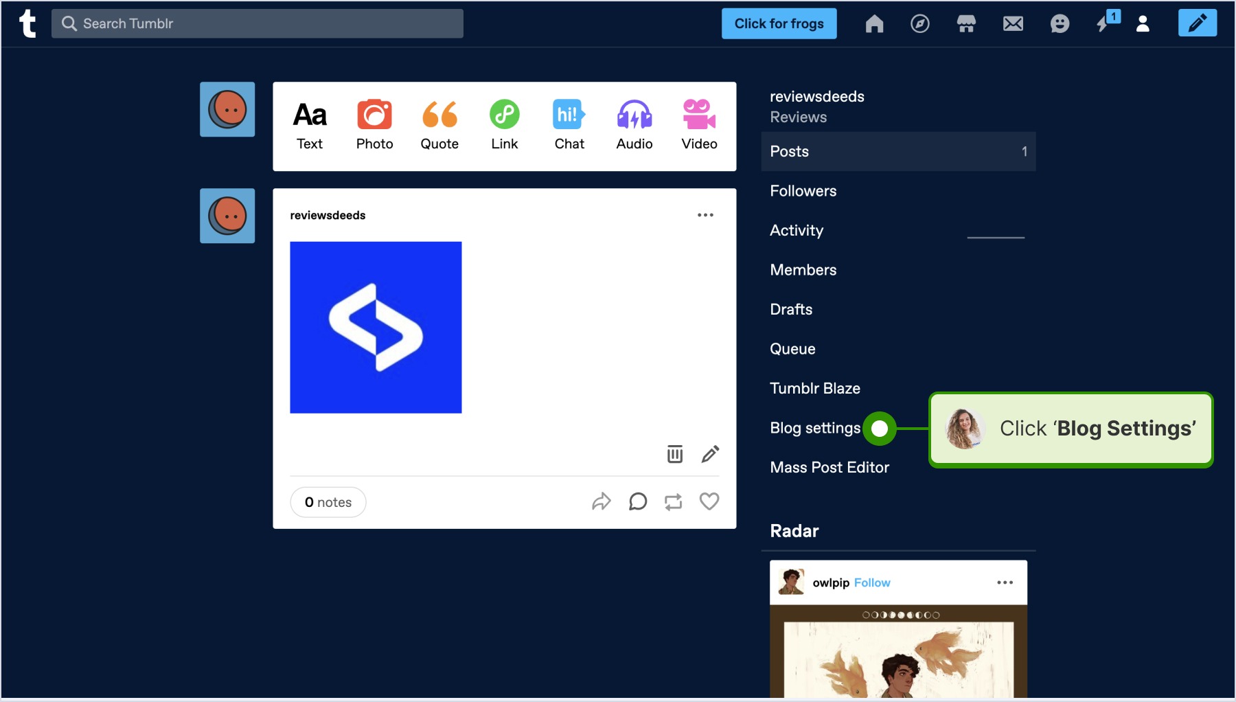Open the Messaging smiley icon

(1060, 24)
